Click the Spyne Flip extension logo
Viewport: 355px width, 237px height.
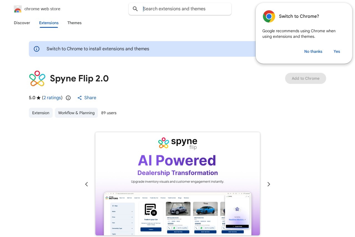pos(37,78)
